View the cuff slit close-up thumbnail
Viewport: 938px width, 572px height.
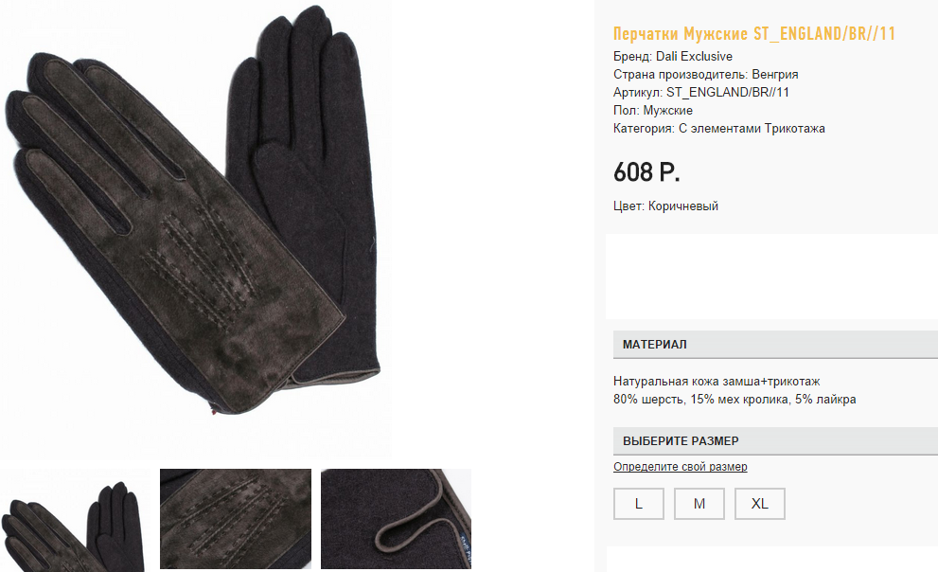(396, 519)
